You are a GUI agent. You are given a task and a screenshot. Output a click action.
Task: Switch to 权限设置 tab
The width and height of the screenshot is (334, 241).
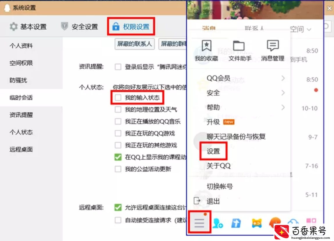[x=131, y=26]
